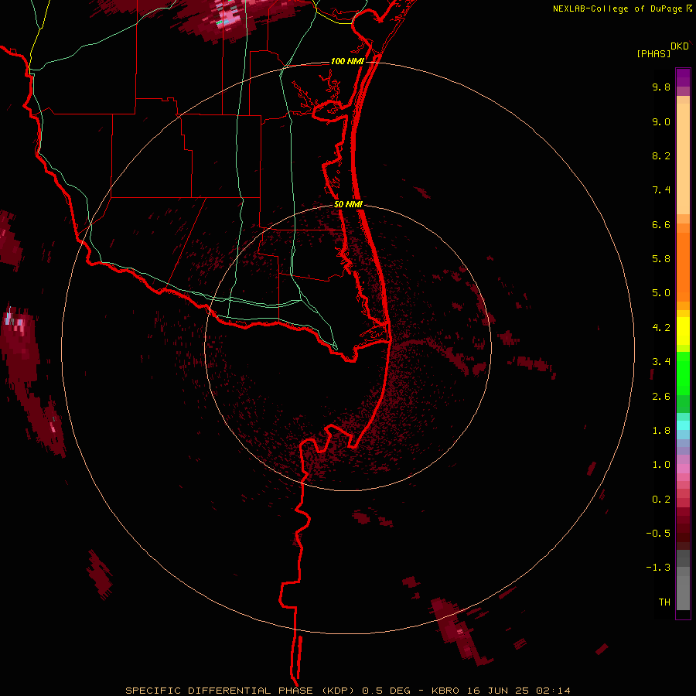This screenshot has width=696, height=696.
Task: Click the 3.4 value on the color scale
Action: click(x=661, y=362)
